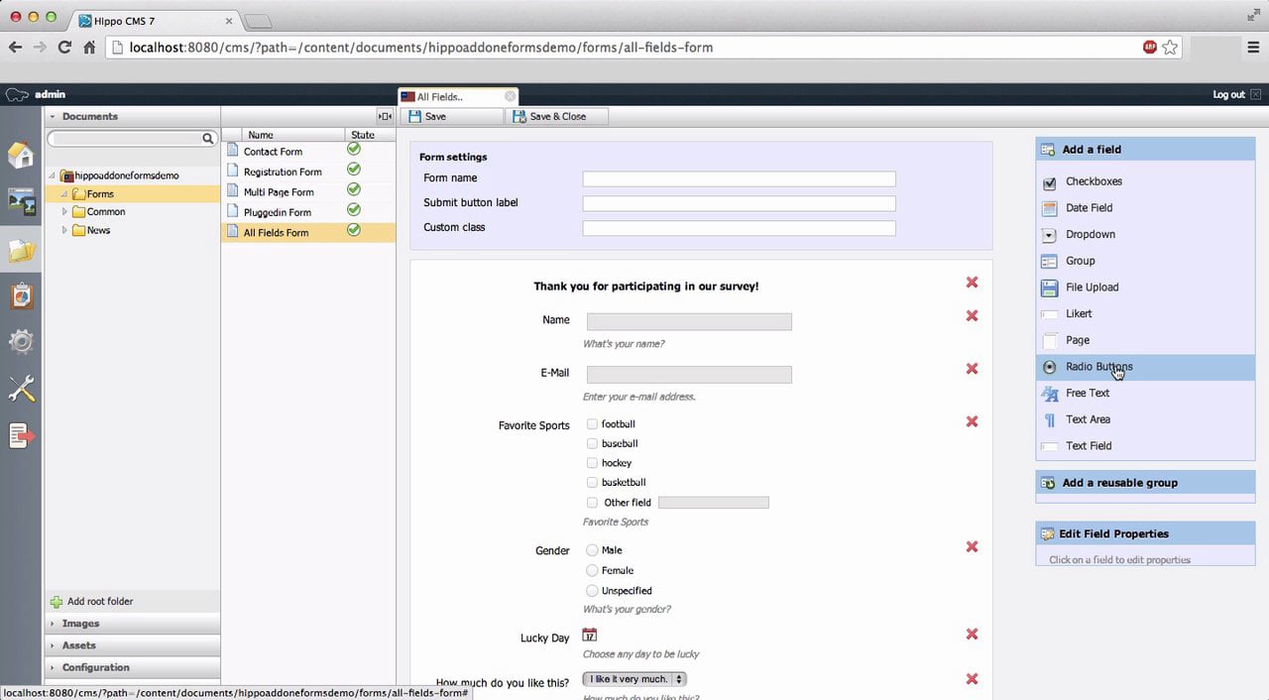Close the All Fields.. editor tab
1269x700 pixels.
[510, 96]
